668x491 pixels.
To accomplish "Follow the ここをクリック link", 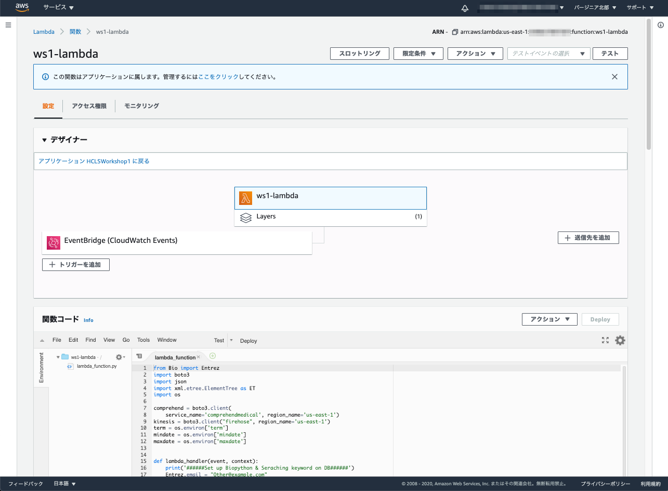I will 218,76.
